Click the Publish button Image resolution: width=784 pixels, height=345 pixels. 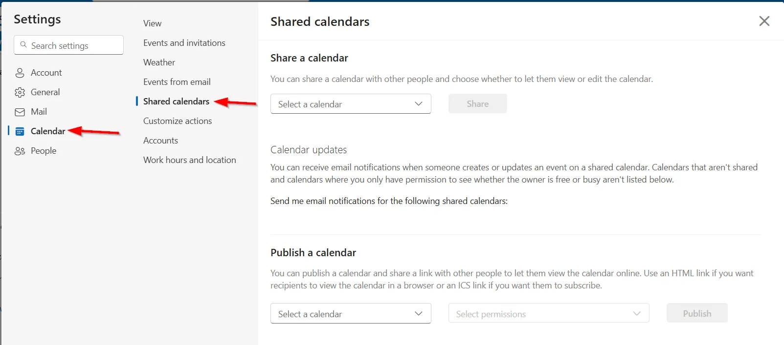pyautogui.click(x=696, y=313)
